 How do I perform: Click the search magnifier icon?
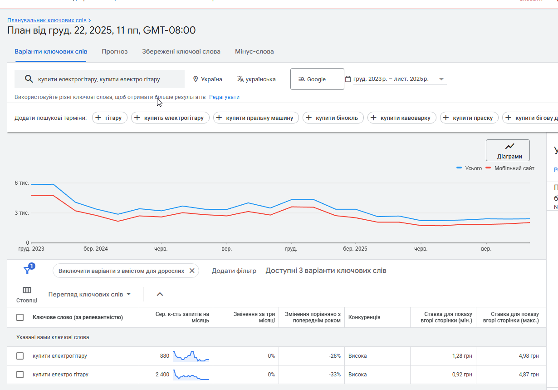(x=29, y=79)
